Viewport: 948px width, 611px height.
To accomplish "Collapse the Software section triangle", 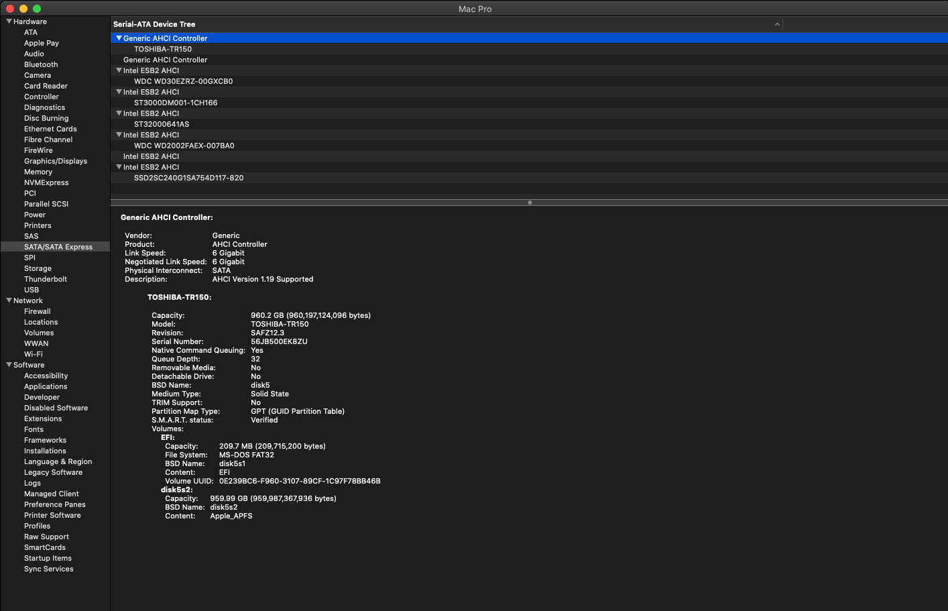I will [x=9, y=365].
